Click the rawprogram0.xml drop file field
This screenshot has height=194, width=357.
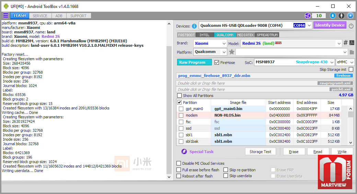265,83
